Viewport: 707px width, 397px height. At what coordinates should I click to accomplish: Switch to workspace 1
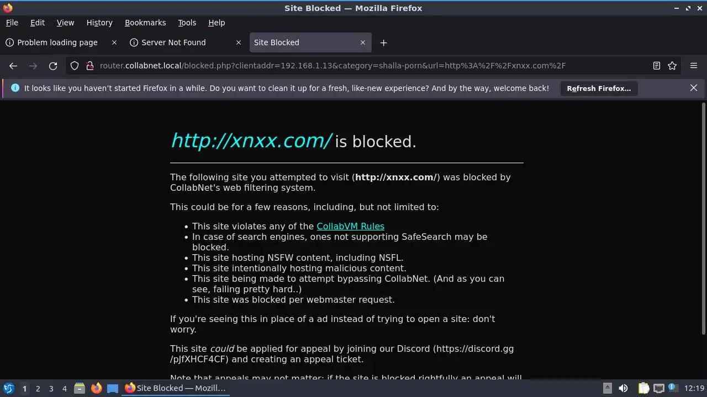point(24,388)
